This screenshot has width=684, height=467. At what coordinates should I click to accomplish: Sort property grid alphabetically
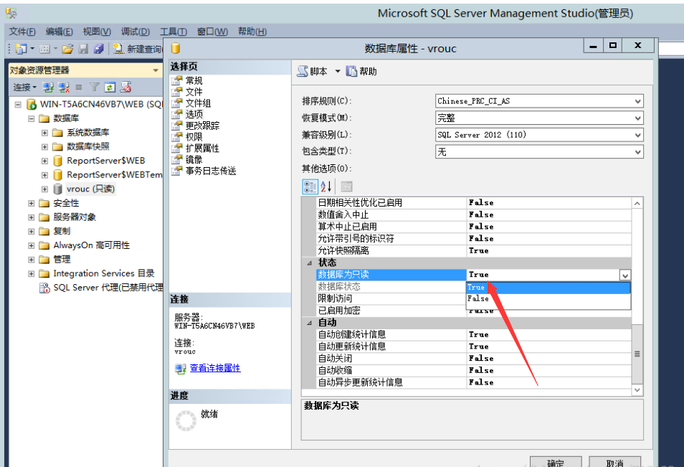coord(326,187)
